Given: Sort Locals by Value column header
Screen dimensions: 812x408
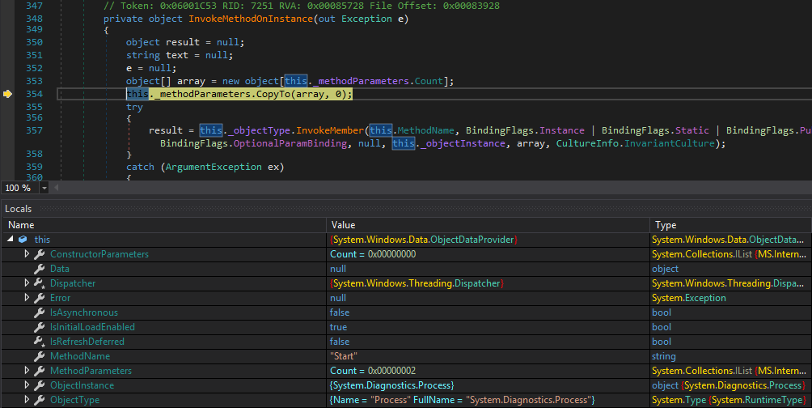Looking at the screenshot, I should tap(488, 225).
